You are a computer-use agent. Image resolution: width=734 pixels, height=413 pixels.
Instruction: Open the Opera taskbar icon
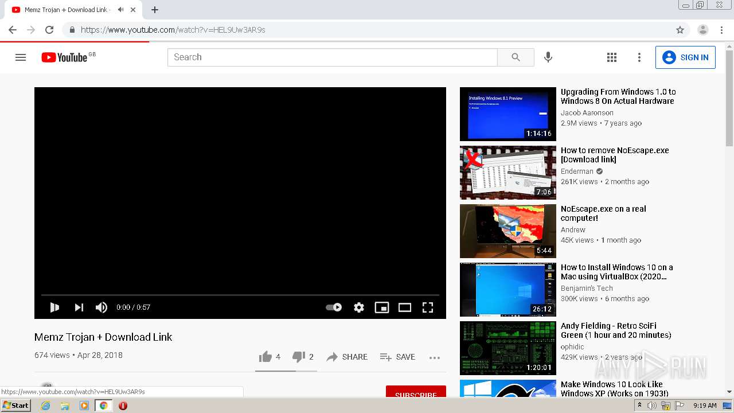pyautogui.click(x=123, y=406)
